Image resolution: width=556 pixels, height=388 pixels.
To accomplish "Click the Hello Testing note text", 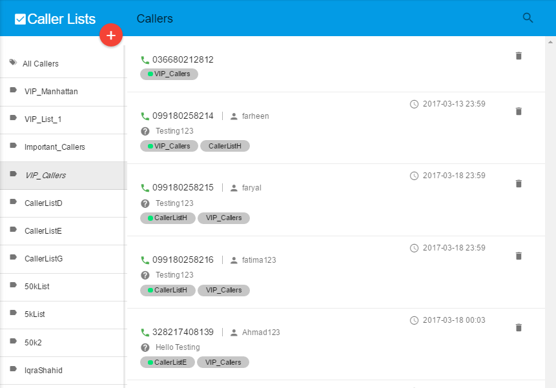I will (178, 347).
